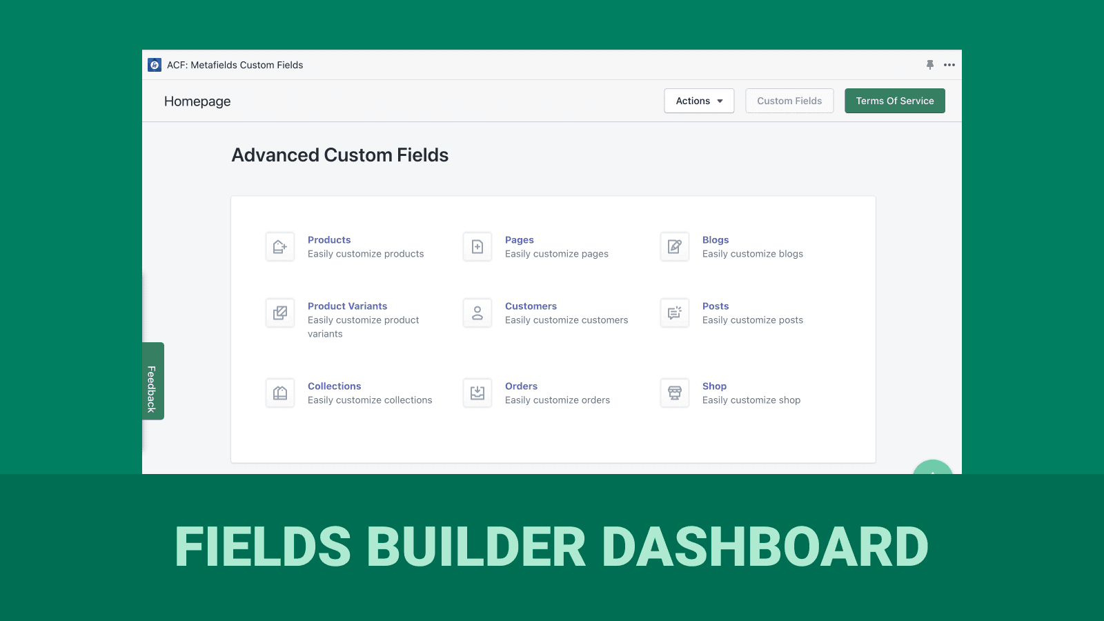Click the Feedback tab on the left edge

click(152, 382)
